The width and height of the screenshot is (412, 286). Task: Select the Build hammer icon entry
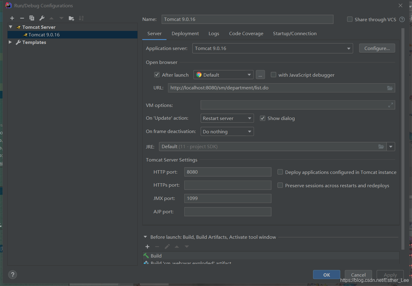point(146,256)
